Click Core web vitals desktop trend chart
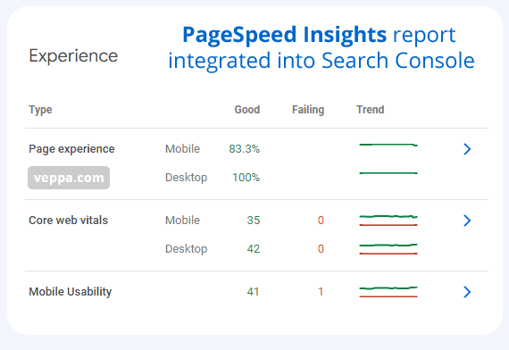 [x=388, y=249]
